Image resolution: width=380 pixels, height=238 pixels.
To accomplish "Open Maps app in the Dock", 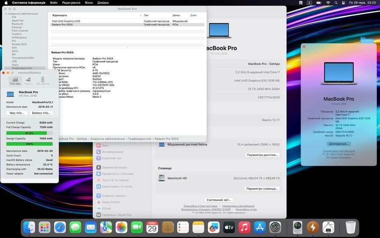I will click(x=106, y=227).
